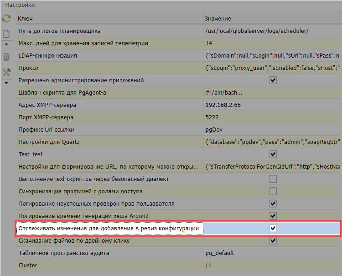342x276 pixels.
Task: Click the trash delete icon
Action: click(6, 57)
